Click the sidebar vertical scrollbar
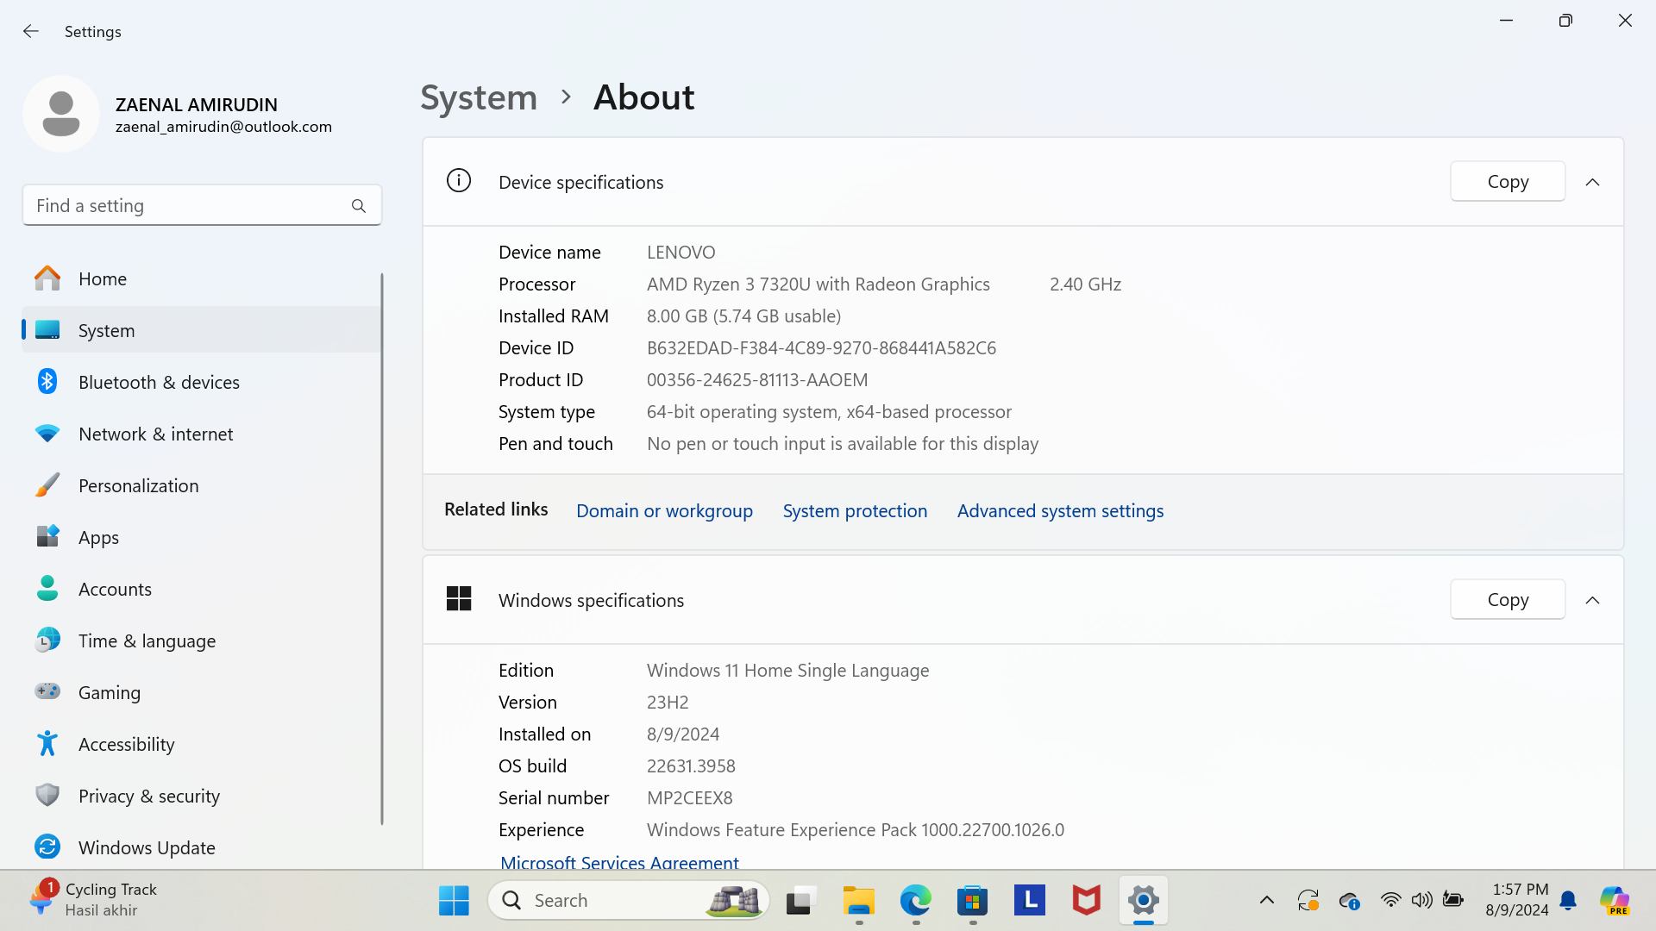 pyautogui.click(x=382, y=548)
